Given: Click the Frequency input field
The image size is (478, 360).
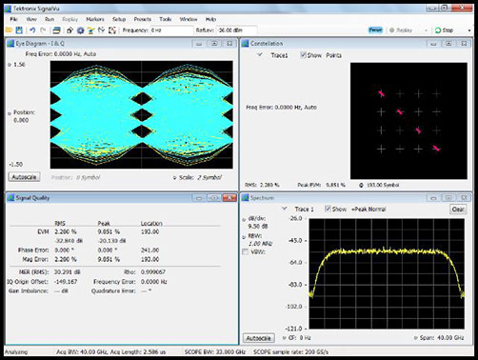Looking at the screenshot, I should (171, 30).
